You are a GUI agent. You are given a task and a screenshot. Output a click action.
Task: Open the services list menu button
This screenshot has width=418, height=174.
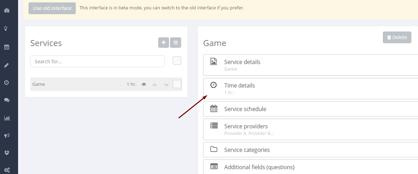[x=176, y=42]
